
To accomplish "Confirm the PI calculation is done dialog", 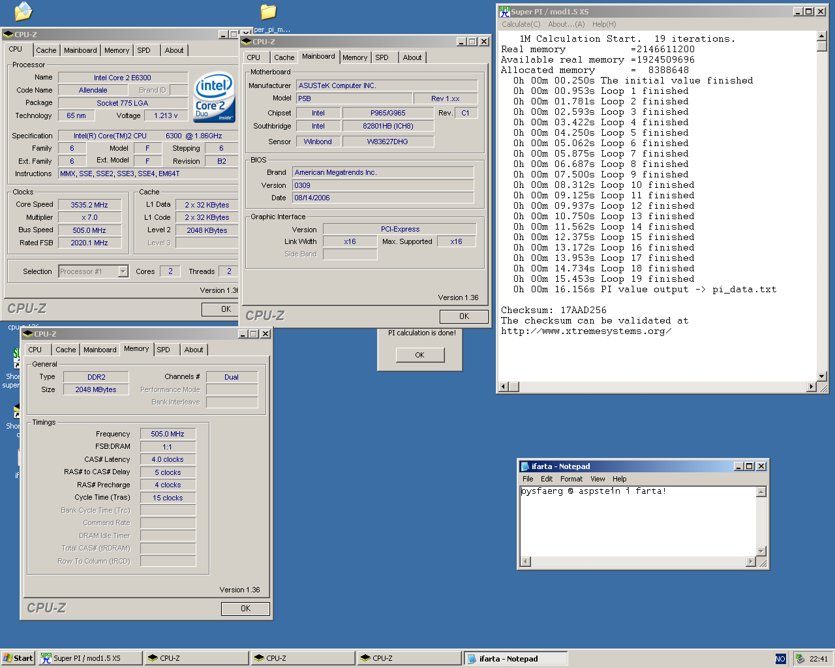I will click(419, 355).
